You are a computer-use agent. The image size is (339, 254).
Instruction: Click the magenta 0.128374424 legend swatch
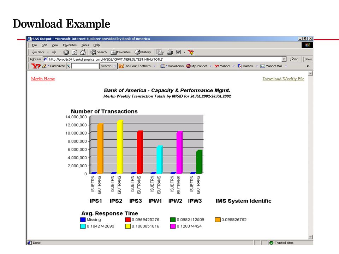(x=173, y=226)
